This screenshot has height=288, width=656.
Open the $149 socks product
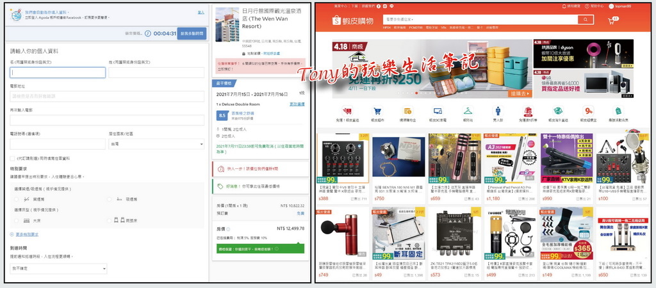coord(566,243)
